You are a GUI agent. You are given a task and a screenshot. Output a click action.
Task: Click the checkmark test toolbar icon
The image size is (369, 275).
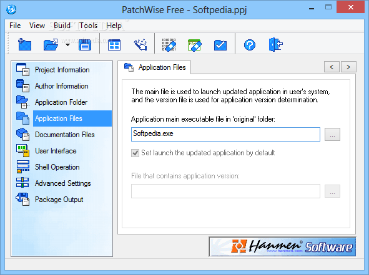point(220,45)
